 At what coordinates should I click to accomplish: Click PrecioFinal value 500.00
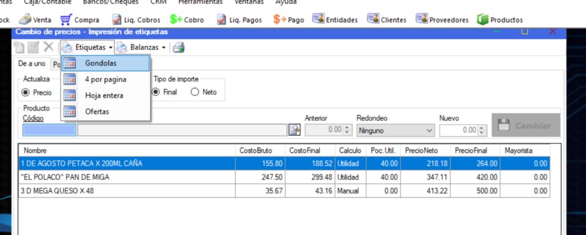(475, 191)
